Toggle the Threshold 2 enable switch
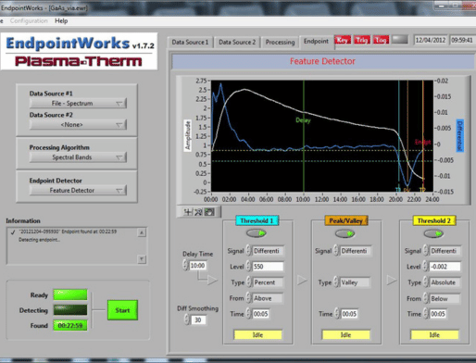Image resolution: width=476 pixels, height=363 pixels. pyautogui.click(x=433, y=233)
